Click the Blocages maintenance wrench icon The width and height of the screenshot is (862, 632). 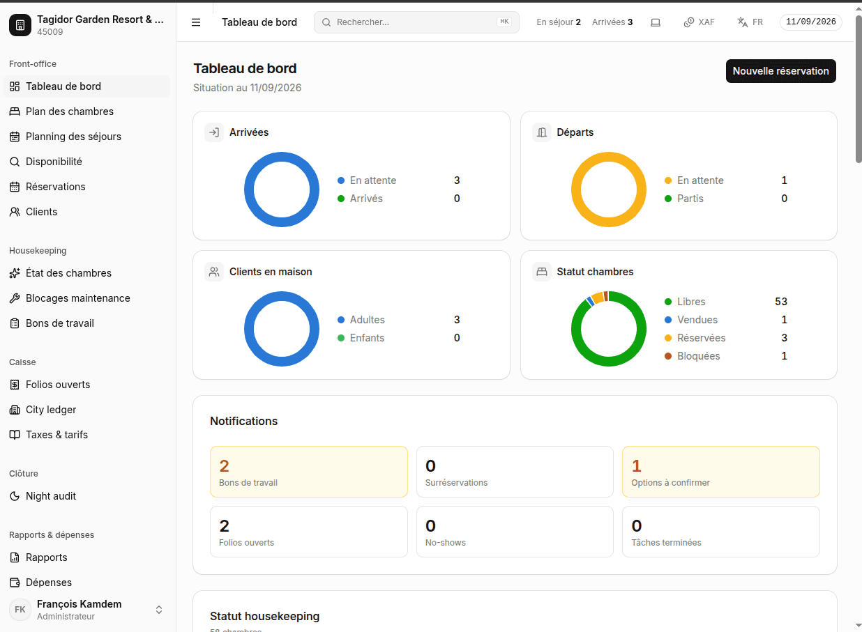pyautogui.click(x=15, y=298)
